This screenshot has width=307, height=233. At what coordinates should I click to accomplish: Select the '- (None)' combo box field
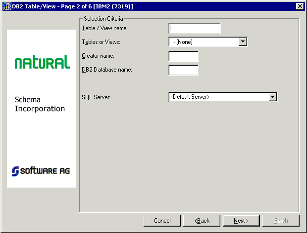203,42
